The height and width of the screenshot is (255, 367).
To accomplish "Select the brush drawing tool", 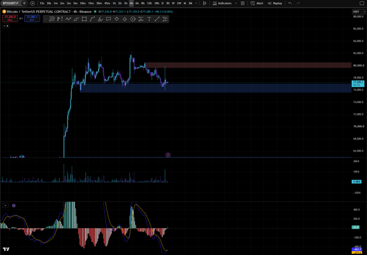I will [76, 19].
